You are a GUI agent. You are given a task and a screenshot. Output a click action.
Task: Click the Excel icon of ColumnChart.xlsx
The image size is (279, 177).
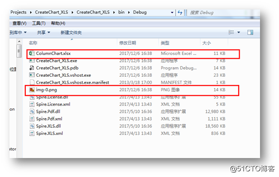click(32, 53)
